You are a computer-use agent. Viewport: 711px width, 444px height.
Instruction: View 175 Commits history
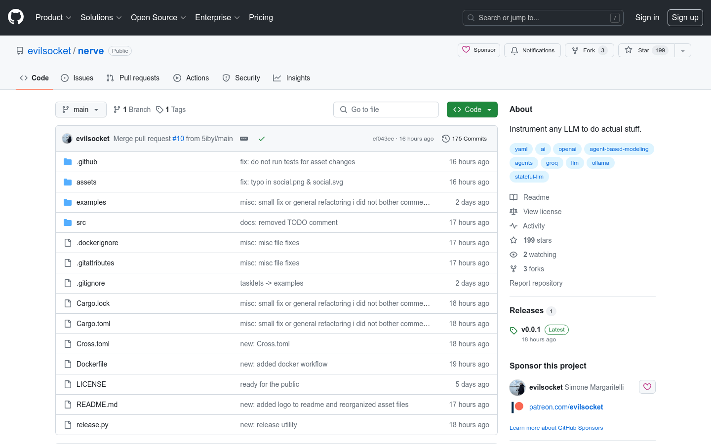point(465,139)
